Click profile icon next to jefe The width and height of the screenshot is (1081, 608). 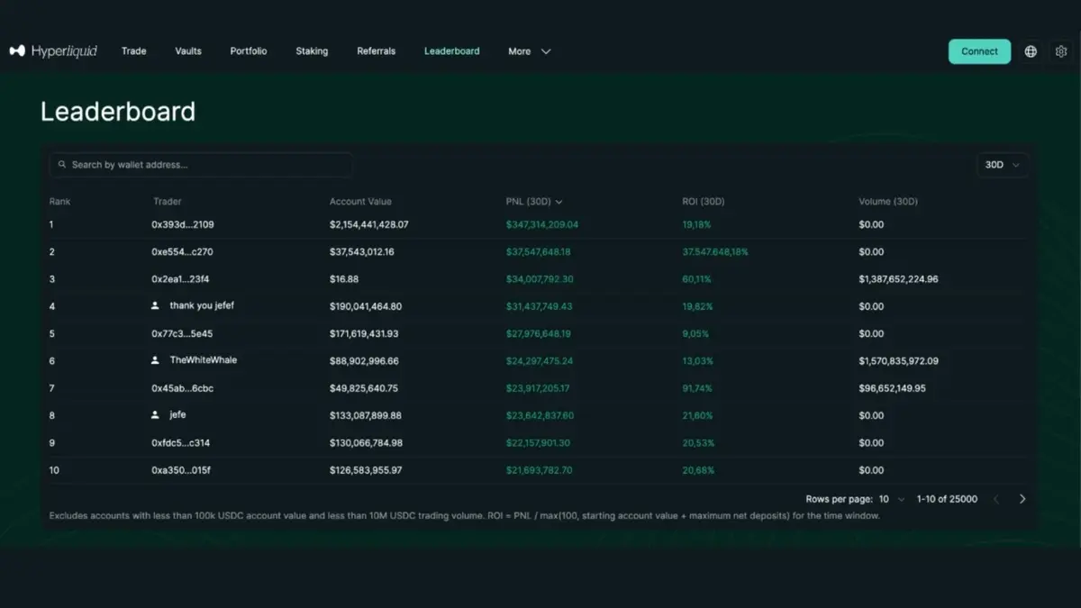point(156,415)
